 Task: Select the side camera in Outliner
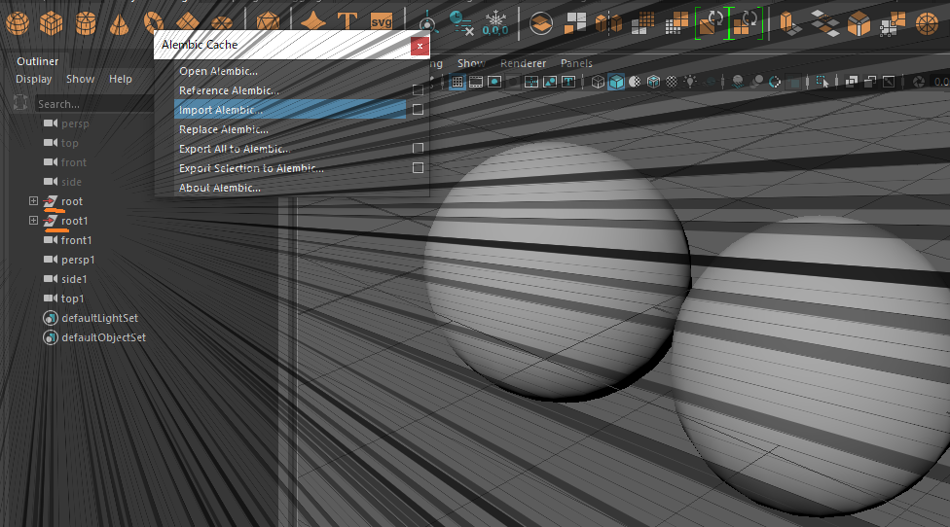click(x=71, y=182)
